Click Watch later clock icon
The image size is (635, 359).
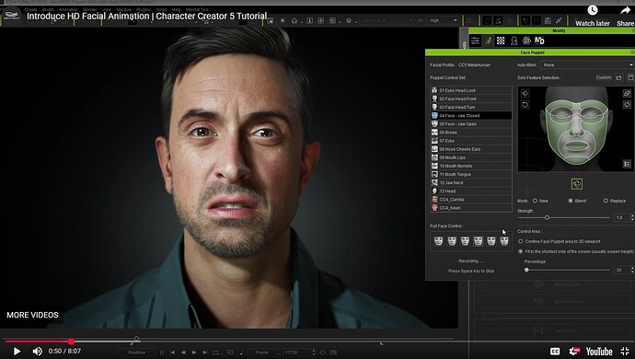(593, 10)
